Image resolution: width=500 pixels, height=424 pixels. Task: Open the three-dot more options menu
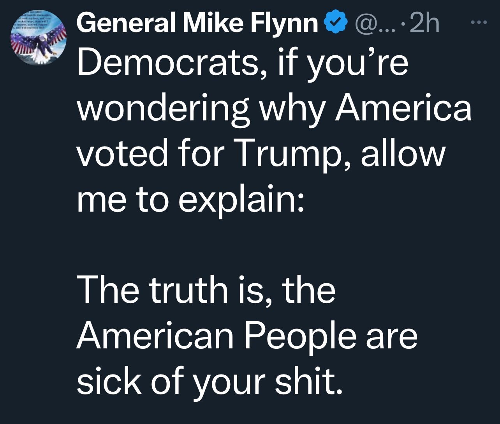tap(478, 22)
